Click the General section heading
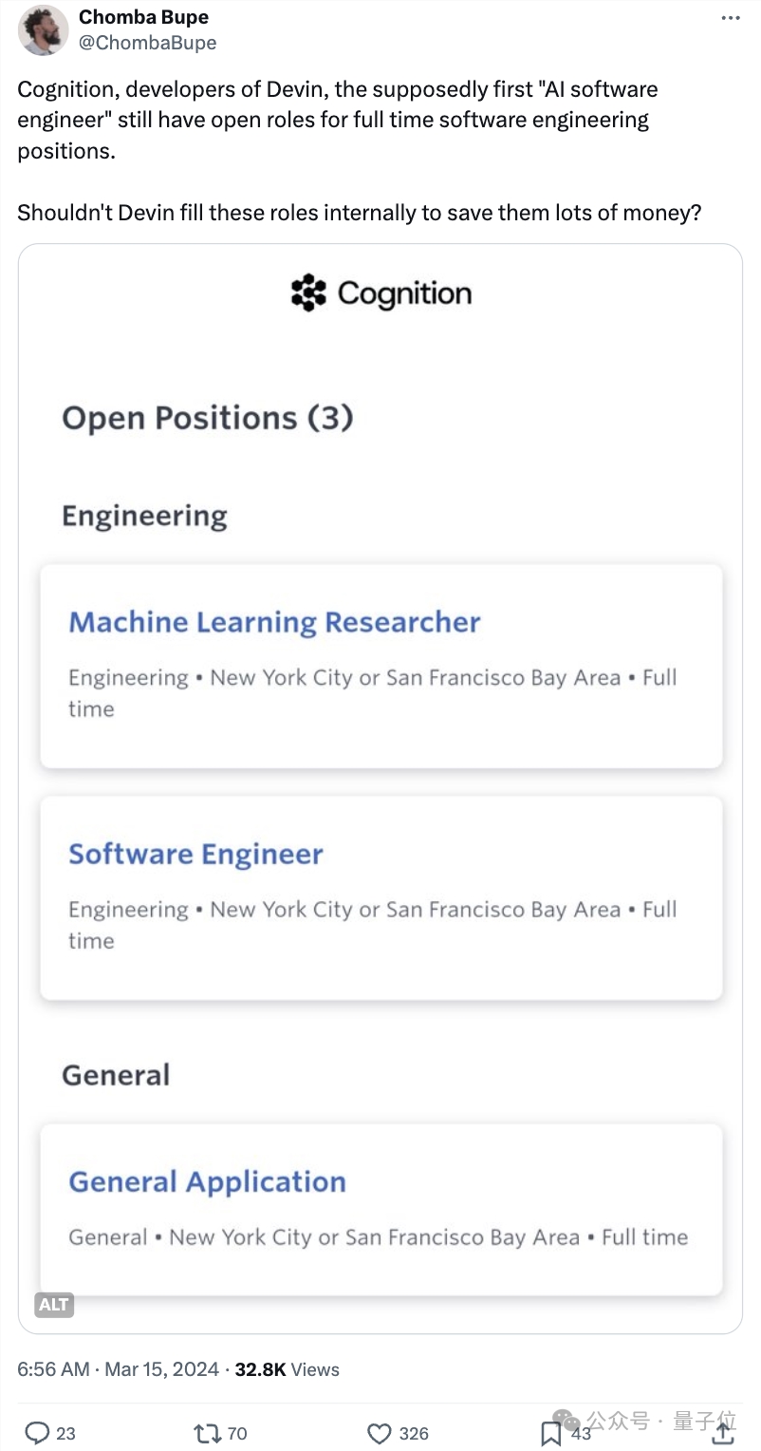The width and height of the screenshot is (761, 1451). click(116, 1075)
